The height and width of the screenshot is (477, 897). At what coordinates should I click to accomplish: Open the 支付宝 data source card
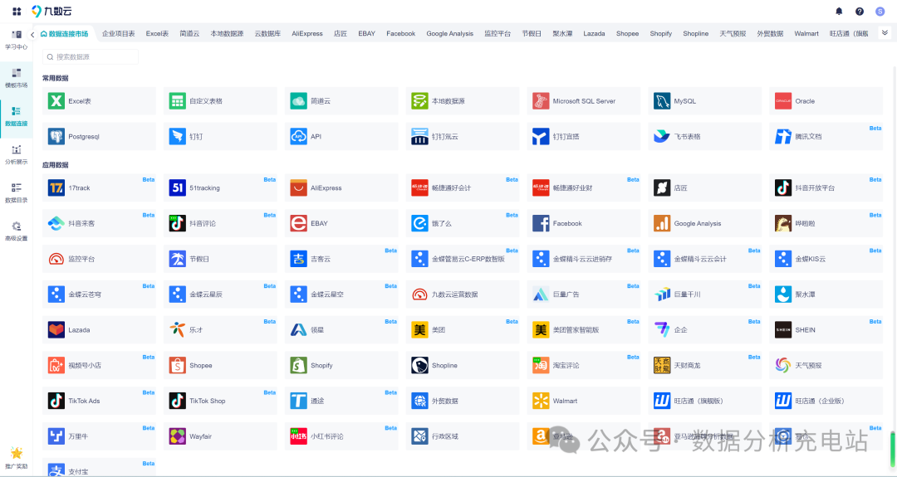coord(99,467)
